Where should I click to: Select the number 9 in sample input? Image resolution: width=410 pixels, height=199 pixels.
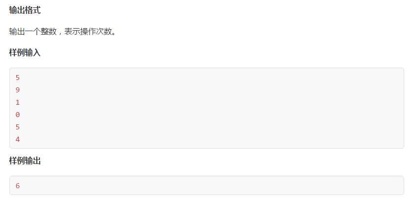(x=18, y=90)
